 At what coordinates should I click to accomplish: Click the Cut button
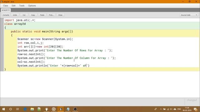24,15
